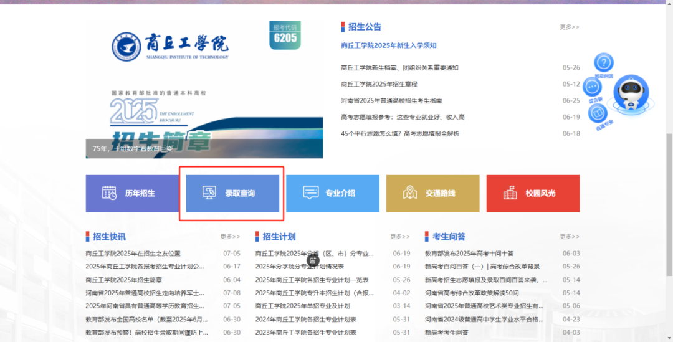Click the page vertical scrollbar thumb

click(669, 204)
